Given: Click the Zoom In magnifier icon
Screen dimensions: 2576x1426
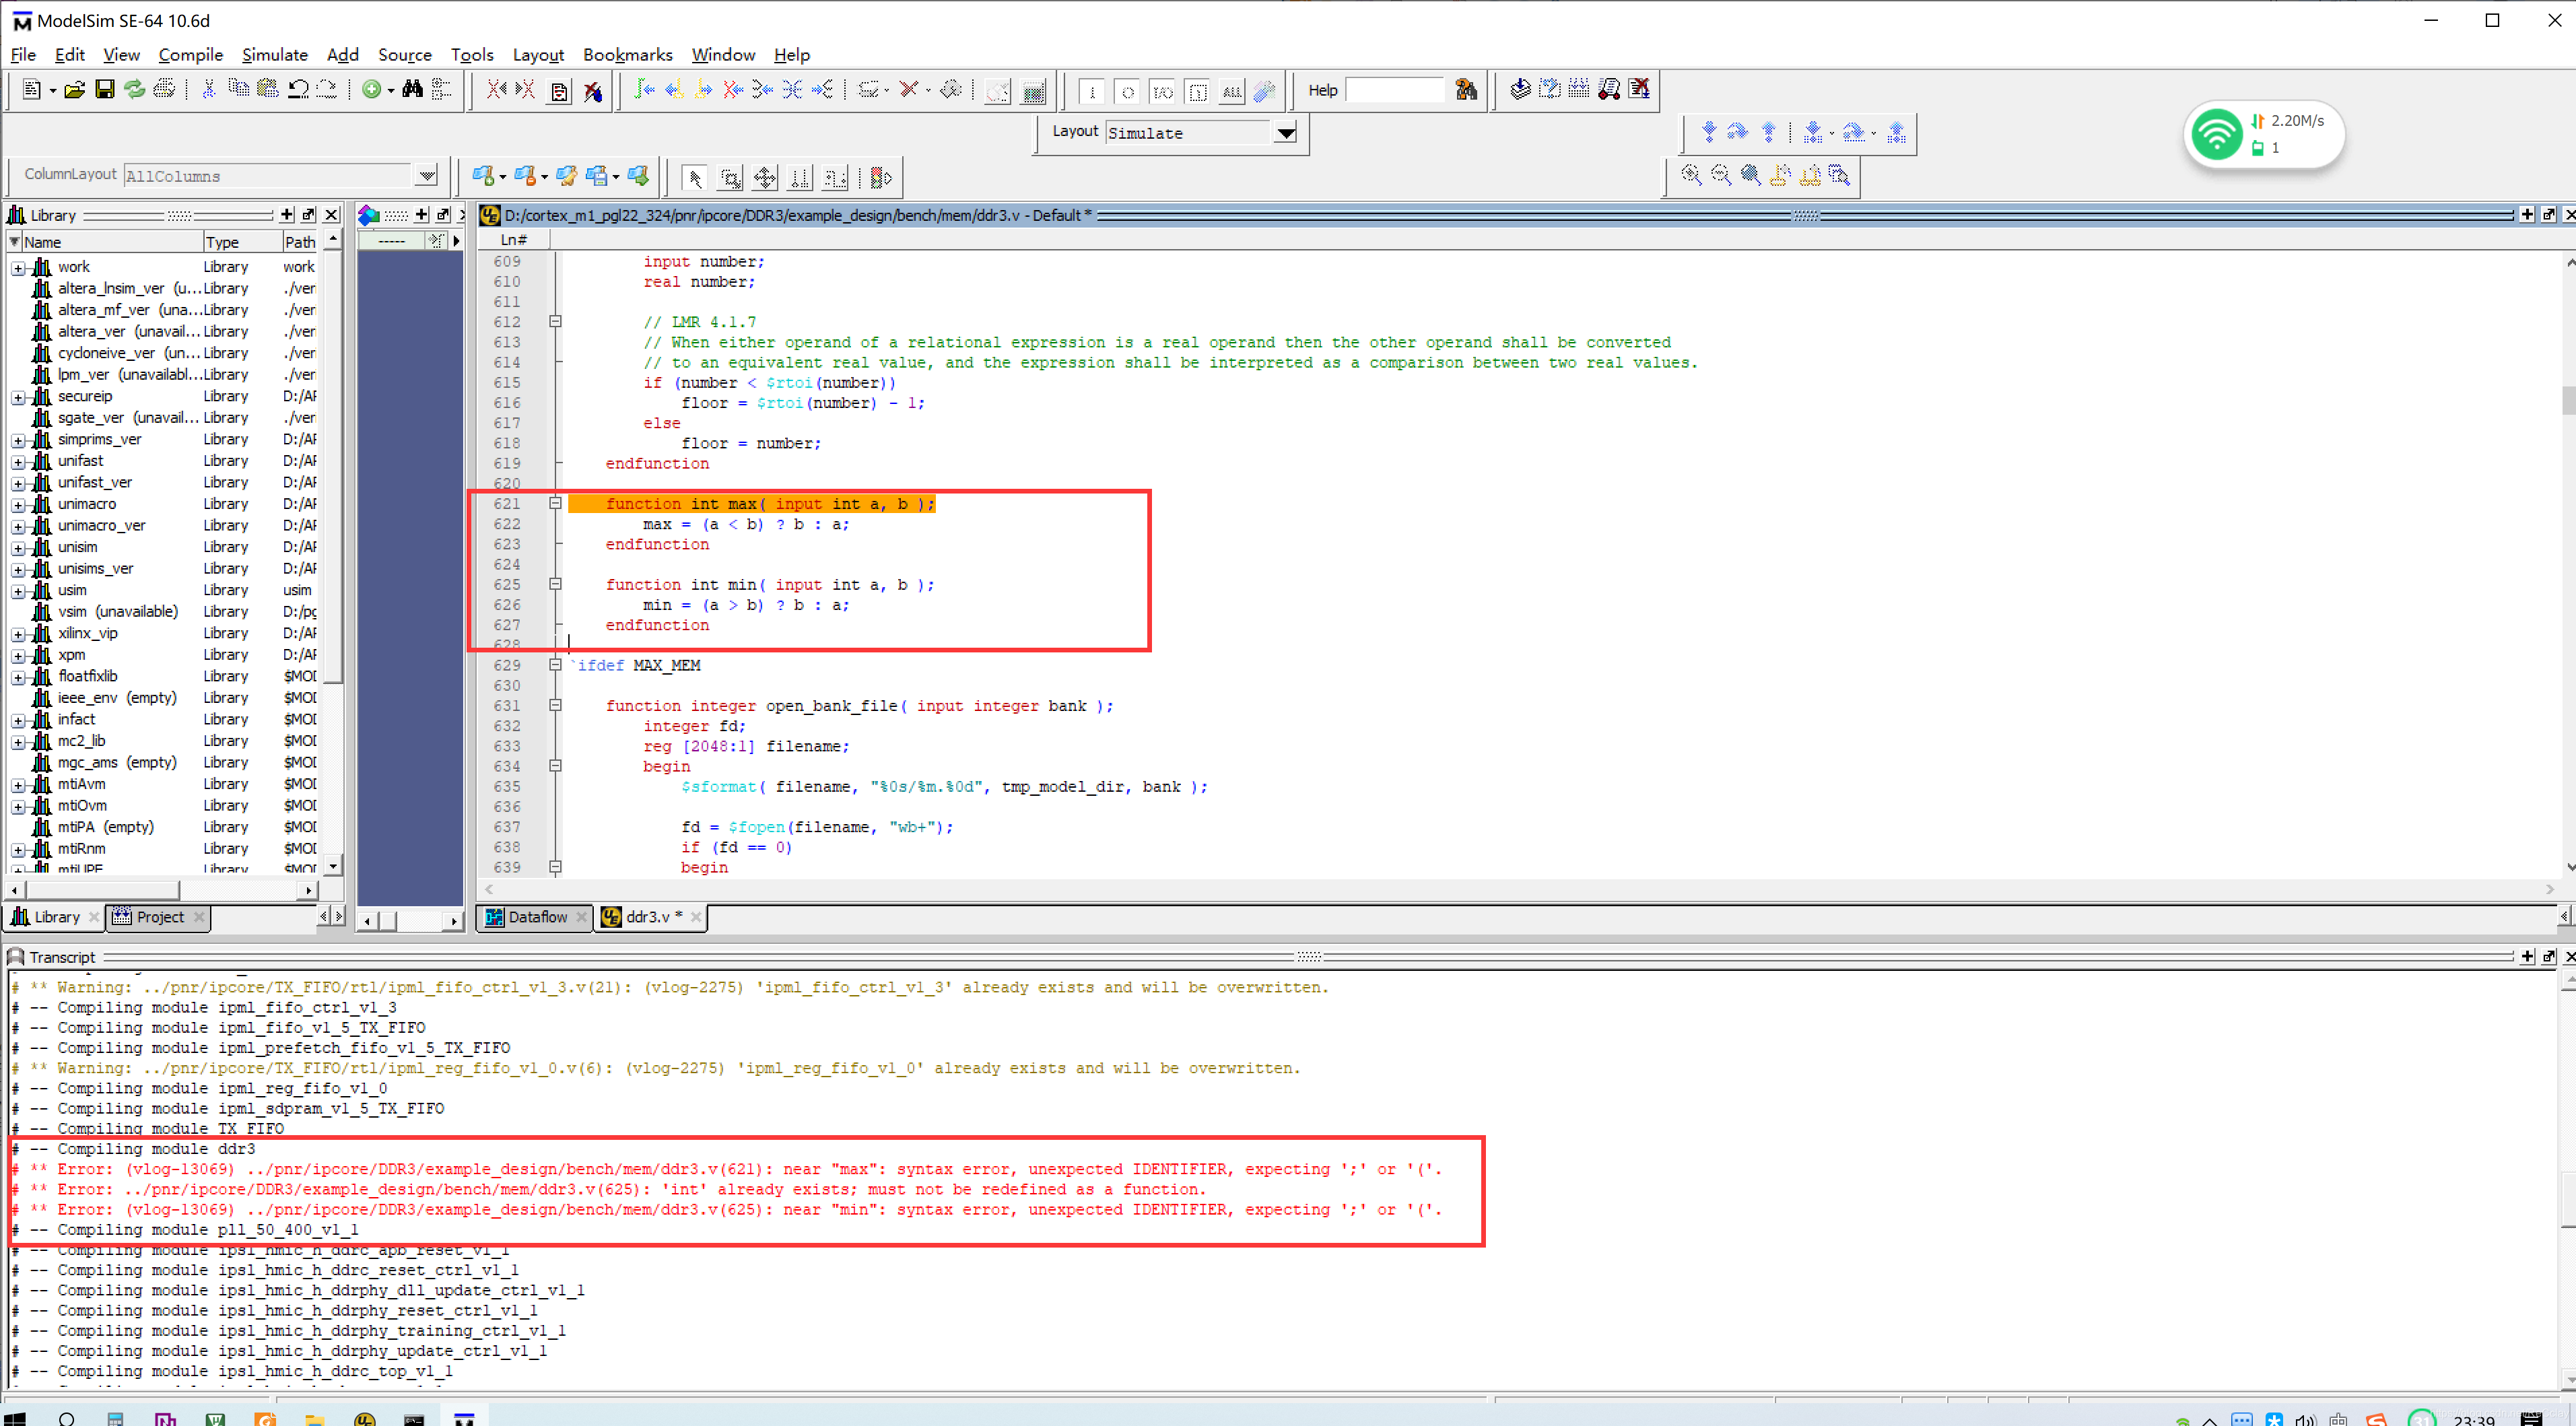Looking at the screenshot, I should [x=1691, y=176].
